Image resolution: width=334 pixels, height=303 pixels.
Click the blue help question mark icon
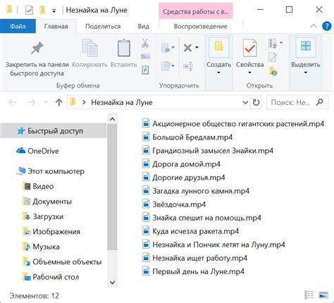[x=326, y=26]
